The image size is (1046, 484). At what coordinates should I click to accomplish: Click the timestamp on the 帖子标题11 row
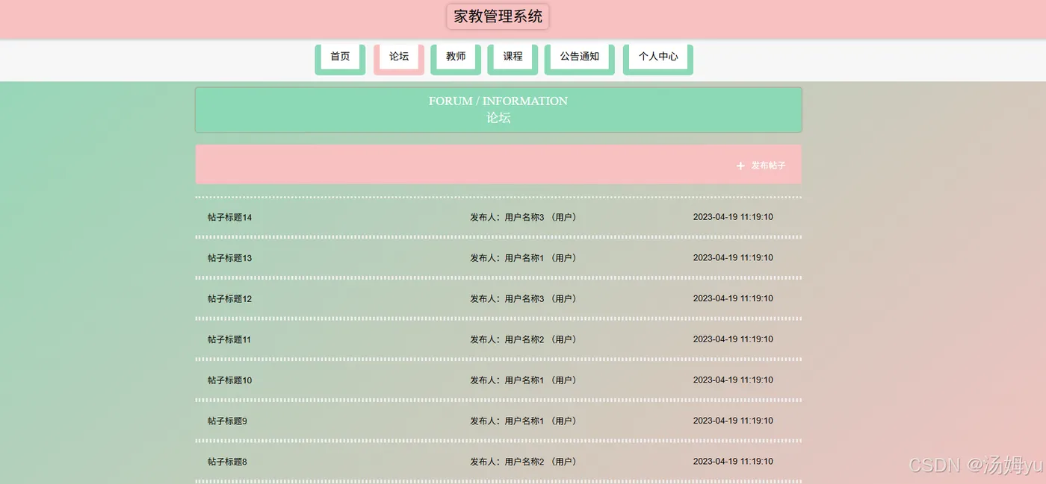tap(733, 339)
